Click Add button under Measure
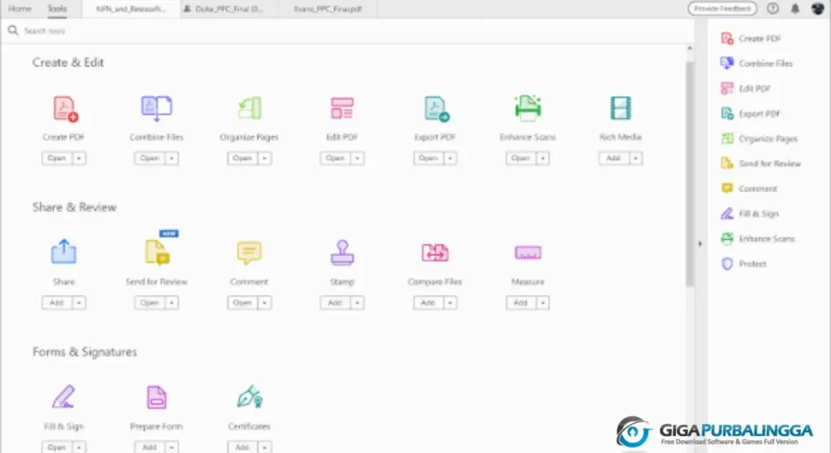Image resolution: width=831 pixels, height=453 pixels. coord(520,303)
